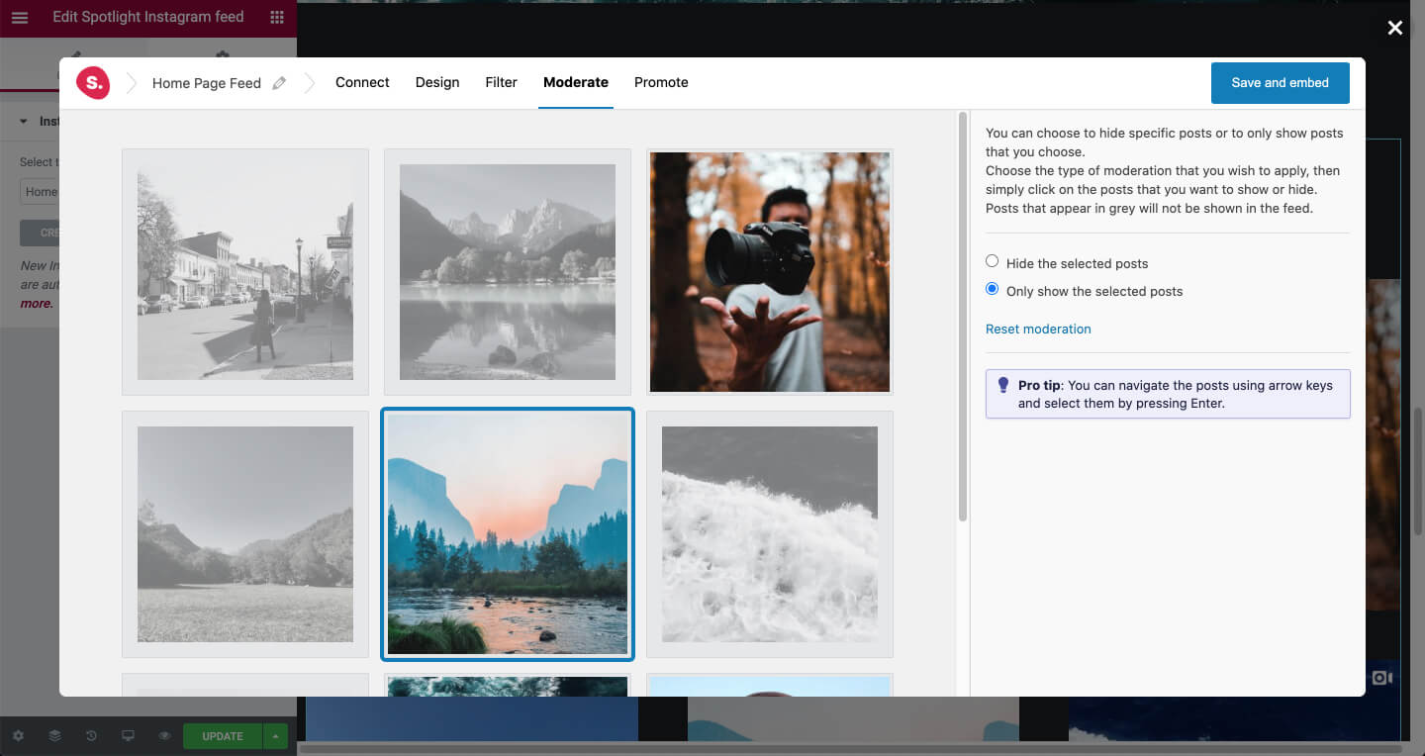This screenshot has width=1425, height=756.
Task: Click Home Page Feed feed name
Action: click(207, 84)
